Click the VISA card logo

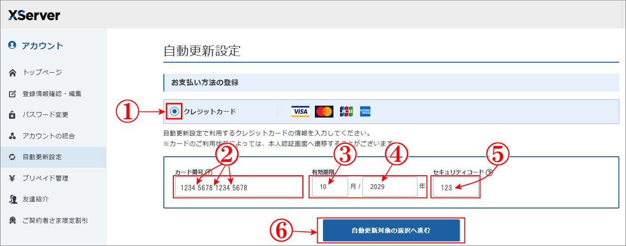point(300,112)
